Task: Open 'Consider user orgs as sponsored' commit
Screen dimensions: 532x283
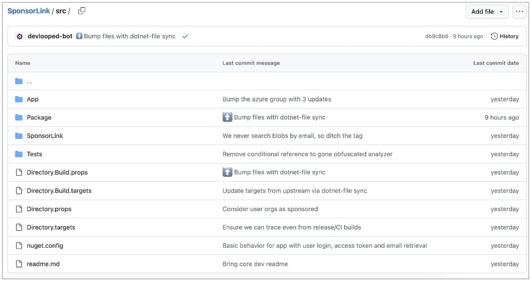Action: coord(270,209)
